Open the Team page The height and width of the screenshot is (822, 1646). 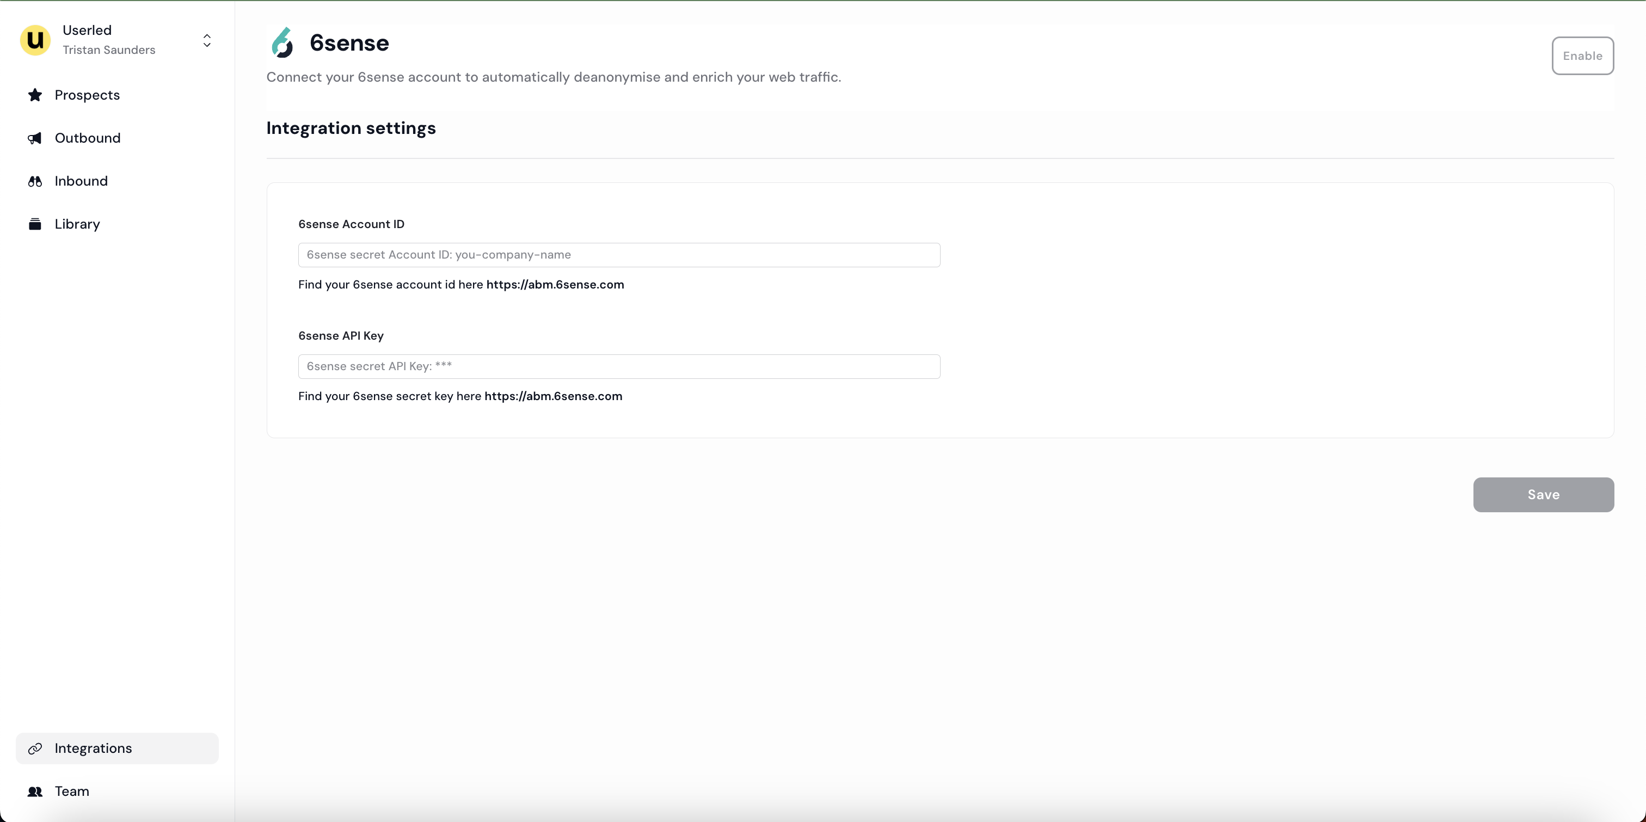72,792
